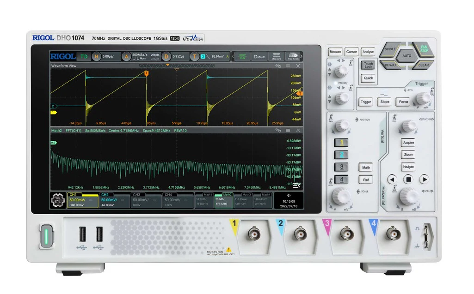Open the trigger level 86.94mV dropdown
Image resolution: width=474 pixels, height=294 pixels.
coord(217,56)
